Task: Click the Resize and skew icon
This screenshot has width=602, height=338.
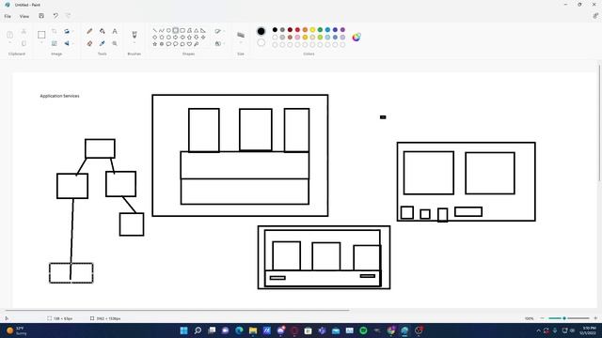Action: point(55,44)
